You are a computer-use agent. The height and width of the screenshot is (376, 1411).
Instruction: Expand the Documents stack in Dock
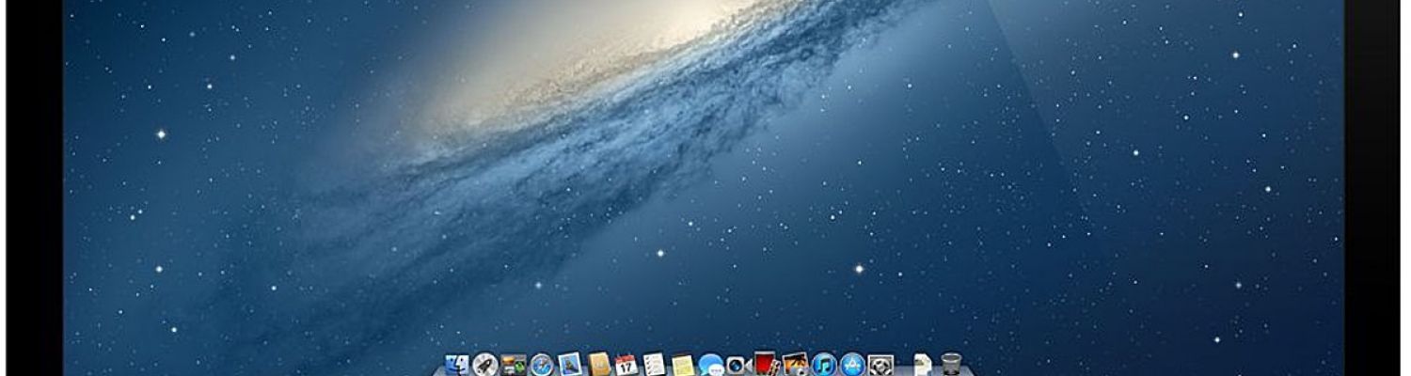[x=923, y=365]
